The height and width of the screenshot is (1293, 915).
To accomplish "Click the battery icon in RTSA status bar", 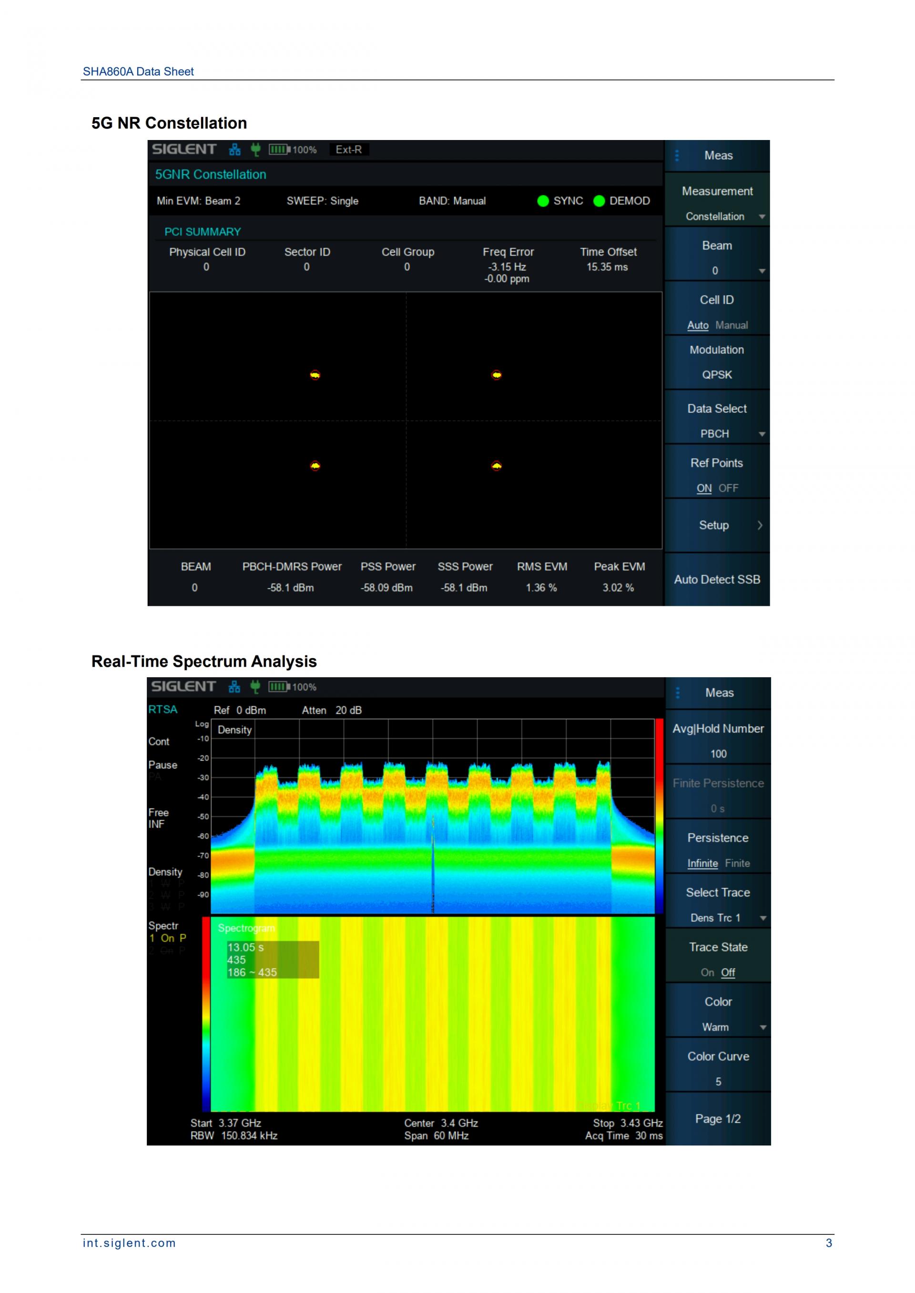I will 279,686.
